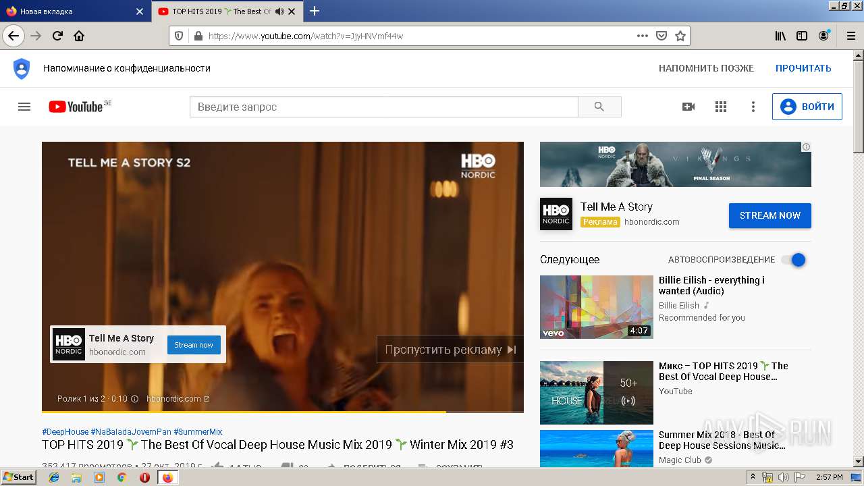Open the YouTube guide hamburger menu
The image size is (864, 486).
point(24,107)
